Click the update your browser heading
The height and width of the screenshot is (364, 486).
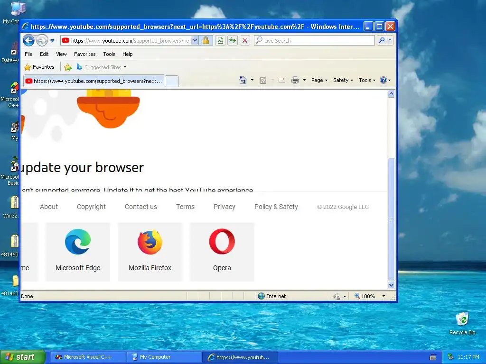(x=83, y=167)
